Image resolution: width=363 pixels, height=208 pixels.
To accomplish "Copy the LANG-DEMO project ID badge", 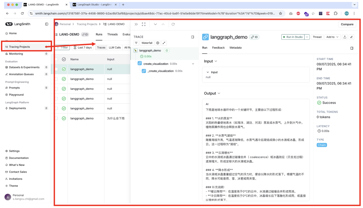I will (85, 35).
